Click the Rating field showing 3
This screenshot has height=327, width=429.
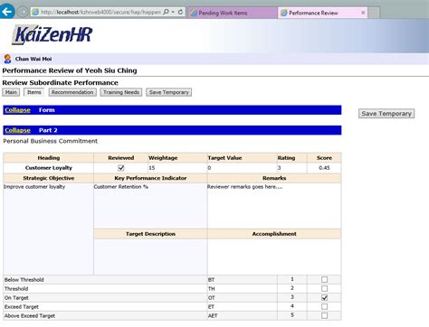[292, 168]
